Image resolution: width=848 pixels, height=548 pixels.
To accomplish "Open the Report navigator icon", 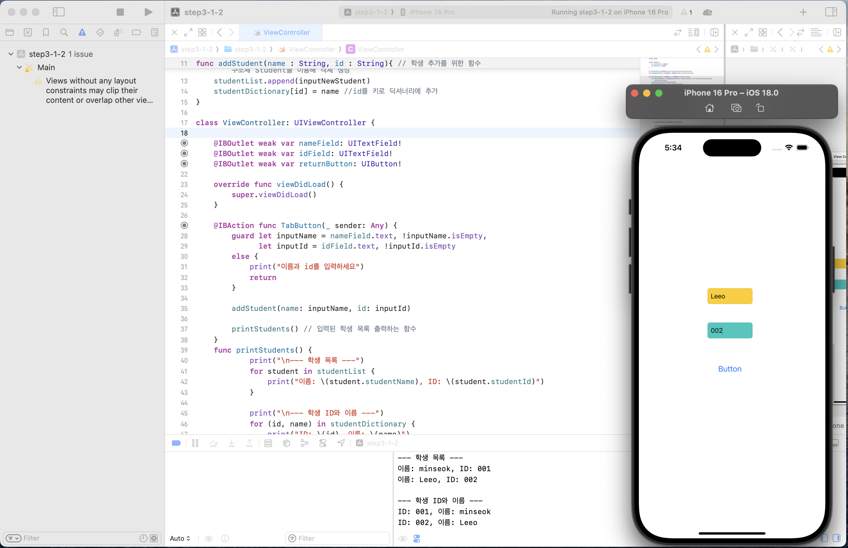I will click(x=155, y=32).
